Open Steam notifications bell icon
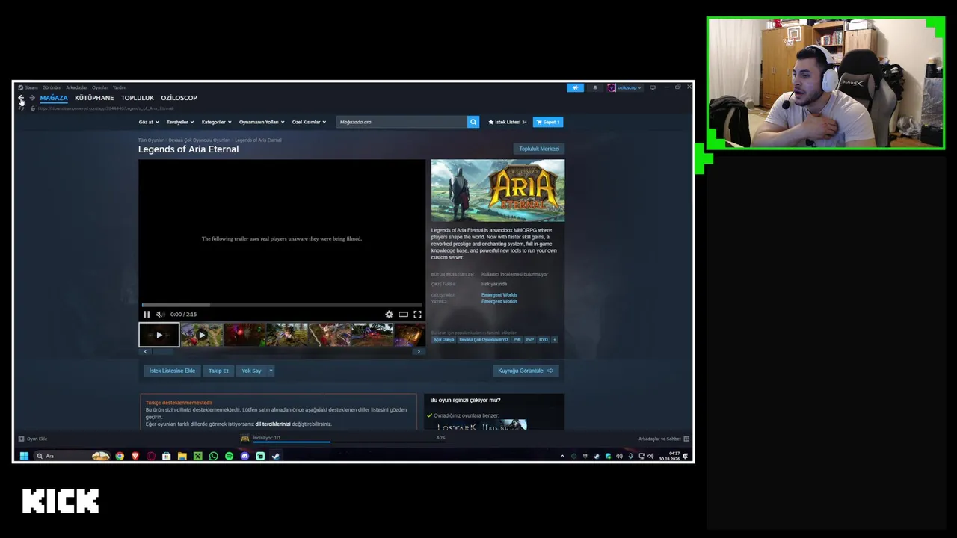The image size is (957, 538). pyautogui.click(x=595, y=87)
